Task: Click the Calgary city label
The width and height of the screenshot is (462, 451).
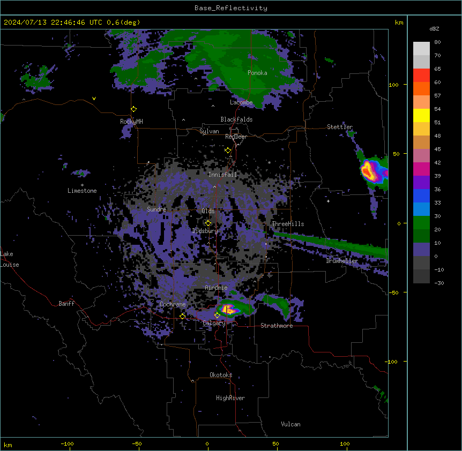Action: (214, 323)
